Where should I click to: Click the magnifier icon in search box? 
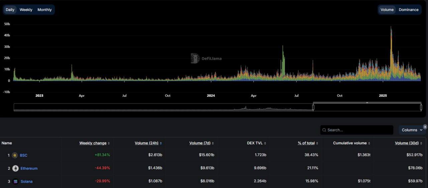pos(324,130)
